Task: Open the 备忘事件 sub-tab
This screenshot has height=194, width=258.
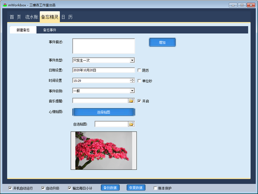Action: click(50, 30)
